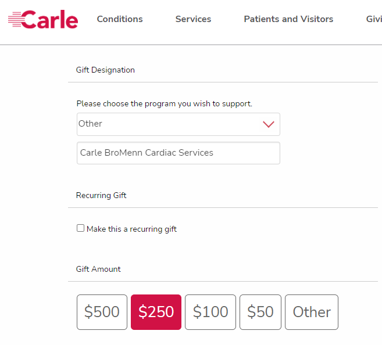382x345 pixels.
Task: Pick the $100 gift amount
Action: click(x=210, y=312)
